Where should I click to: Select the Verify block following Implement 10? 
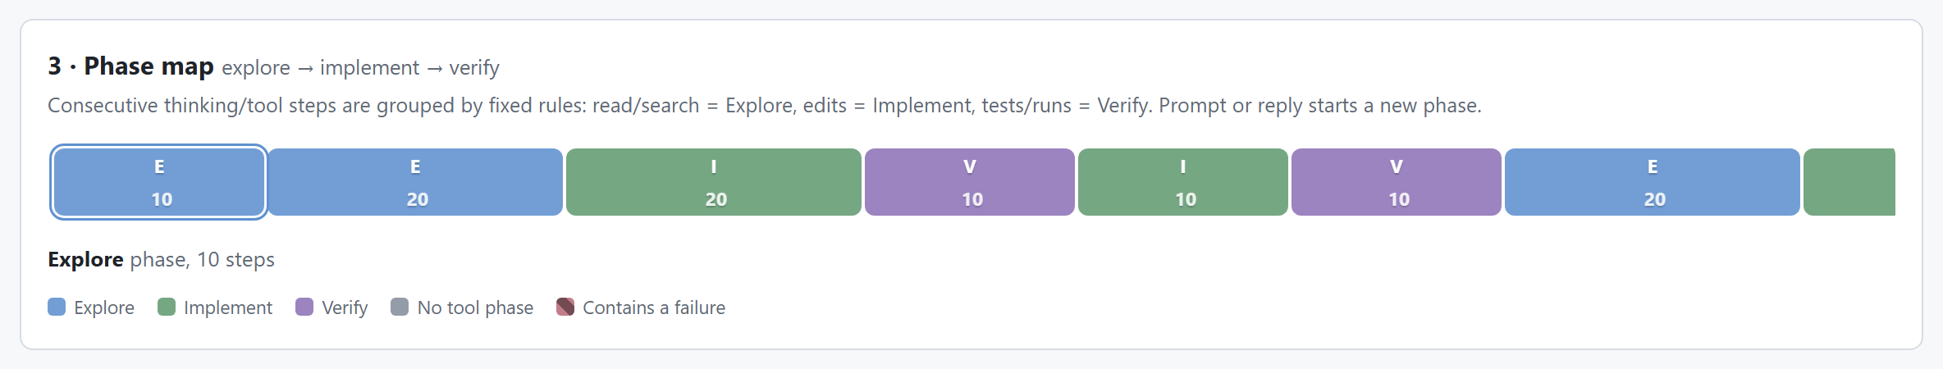[x=1397, y=182]
